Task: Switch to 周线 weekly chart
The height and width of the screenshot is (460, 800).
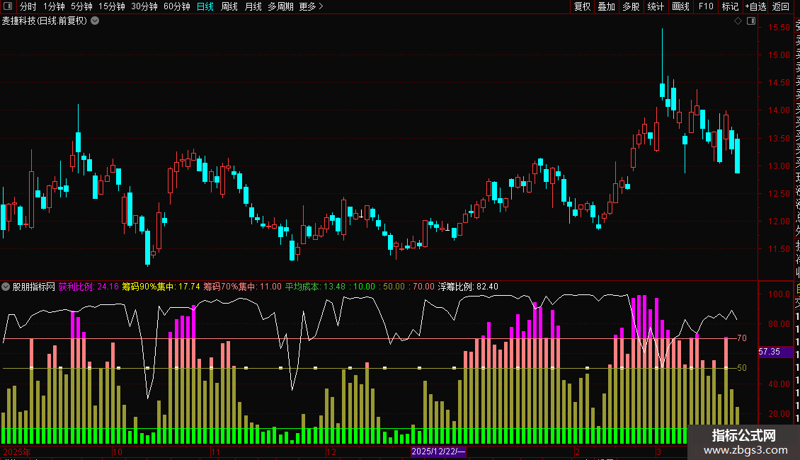Action: point(229,6)
